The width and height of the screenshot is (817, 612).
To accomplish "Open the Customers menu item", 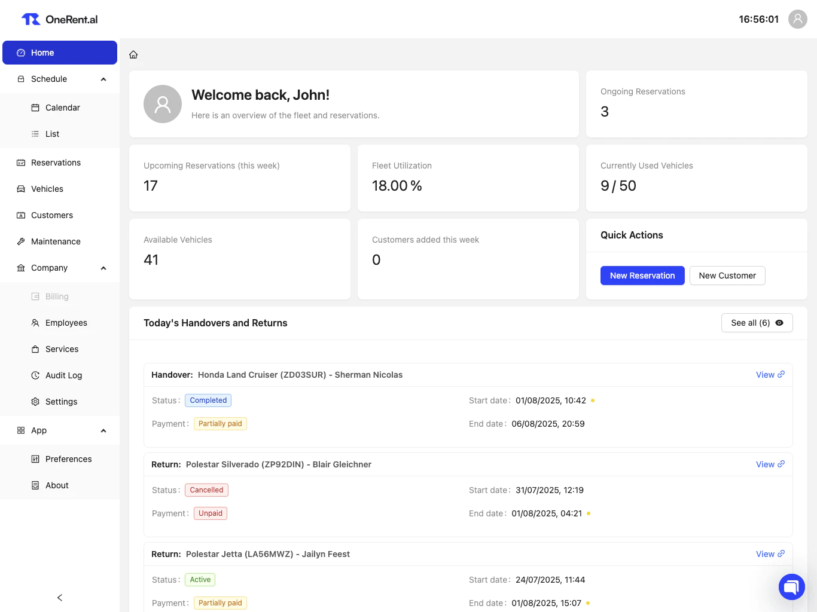I will coord(60,215).
